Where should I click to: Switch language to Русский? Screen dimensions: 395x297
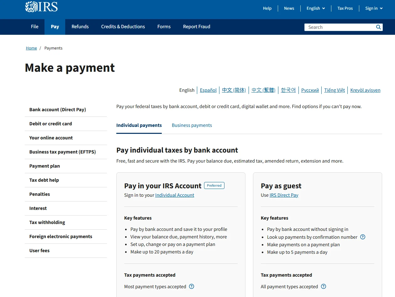pyautogui.click(x=310, y=90)
